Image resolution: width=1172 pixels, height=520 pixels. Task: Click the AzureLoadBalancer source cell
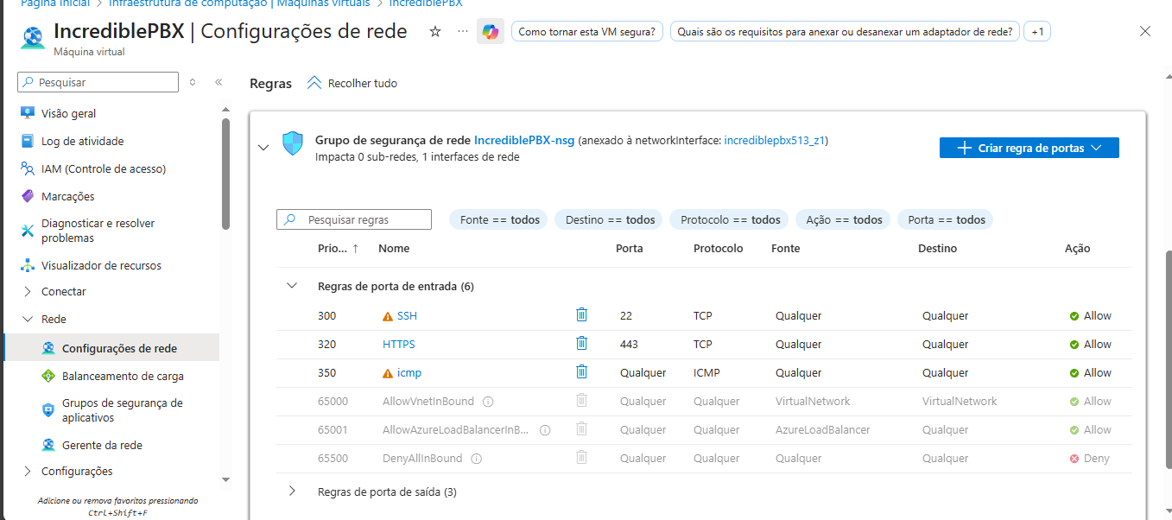pos(822,430)
